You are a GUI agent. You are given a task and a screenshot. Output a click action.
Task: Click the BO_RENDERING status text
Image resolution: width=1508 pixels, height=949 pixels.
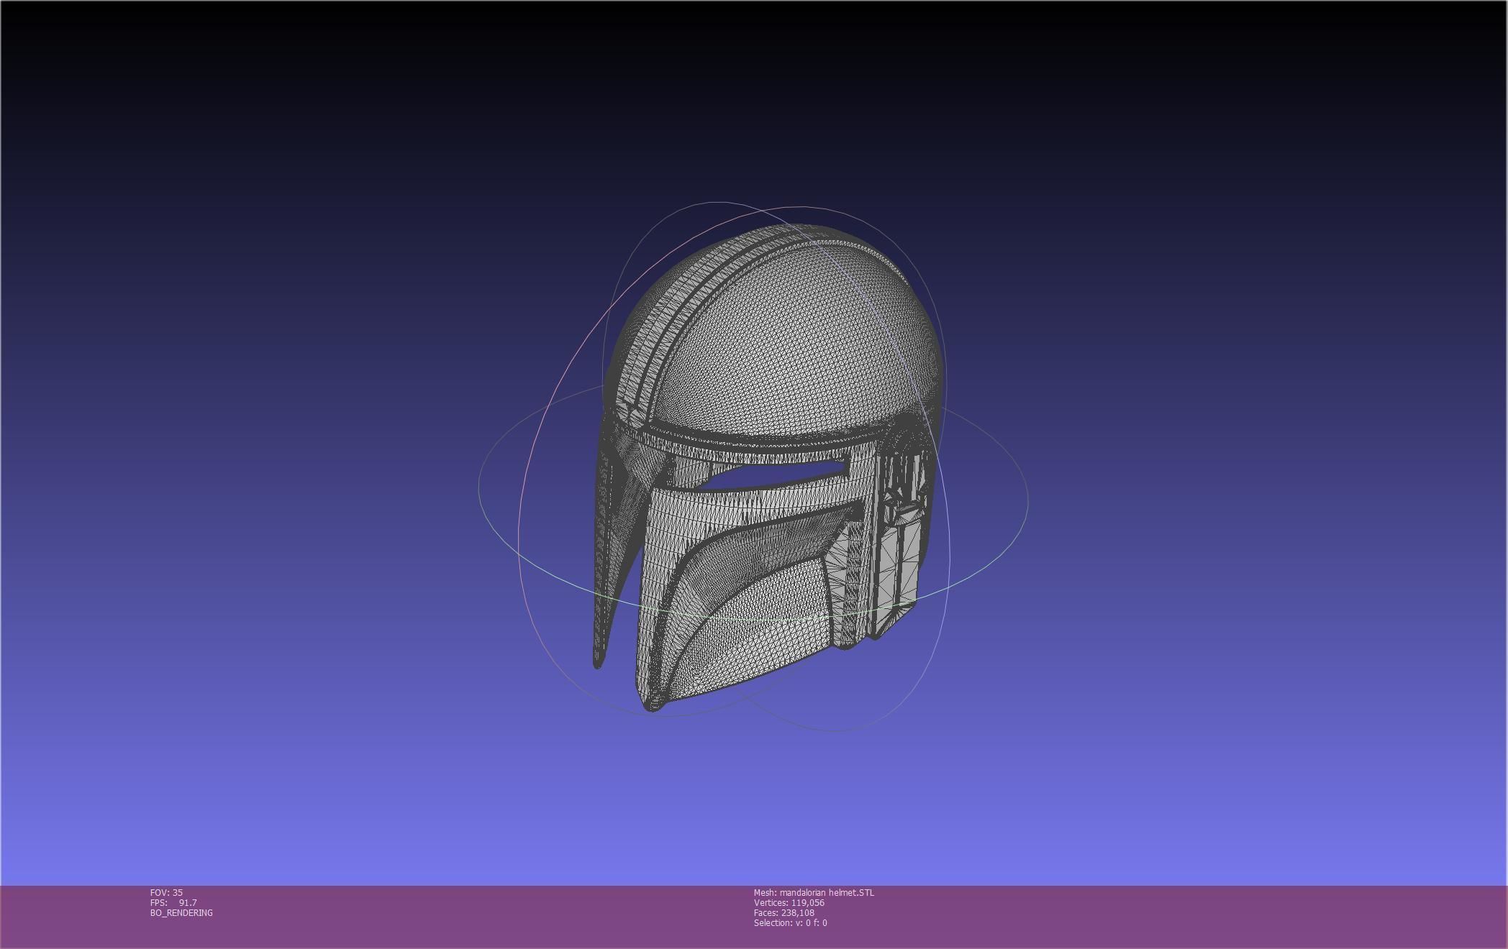[181, 912]
